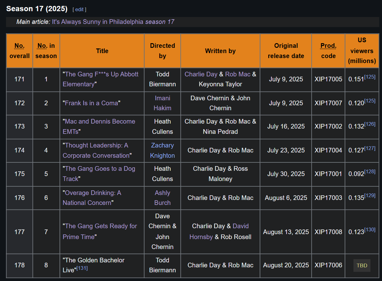Open "The Gang Gets Ready for Prime Time" link
The height and width of the screenshot is (281, 382).
click(100, 231)
